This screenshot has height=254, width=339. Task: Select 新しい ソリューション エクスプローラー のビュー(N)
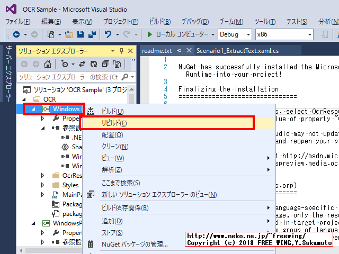(x=179, y=195)
